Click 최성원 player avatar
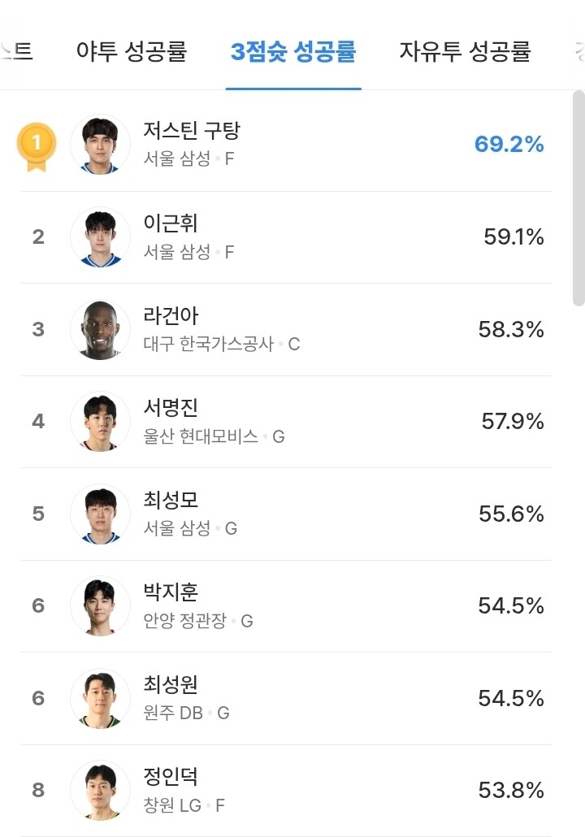This screenshot has height=837, width=585. click(x=100, y=698)
